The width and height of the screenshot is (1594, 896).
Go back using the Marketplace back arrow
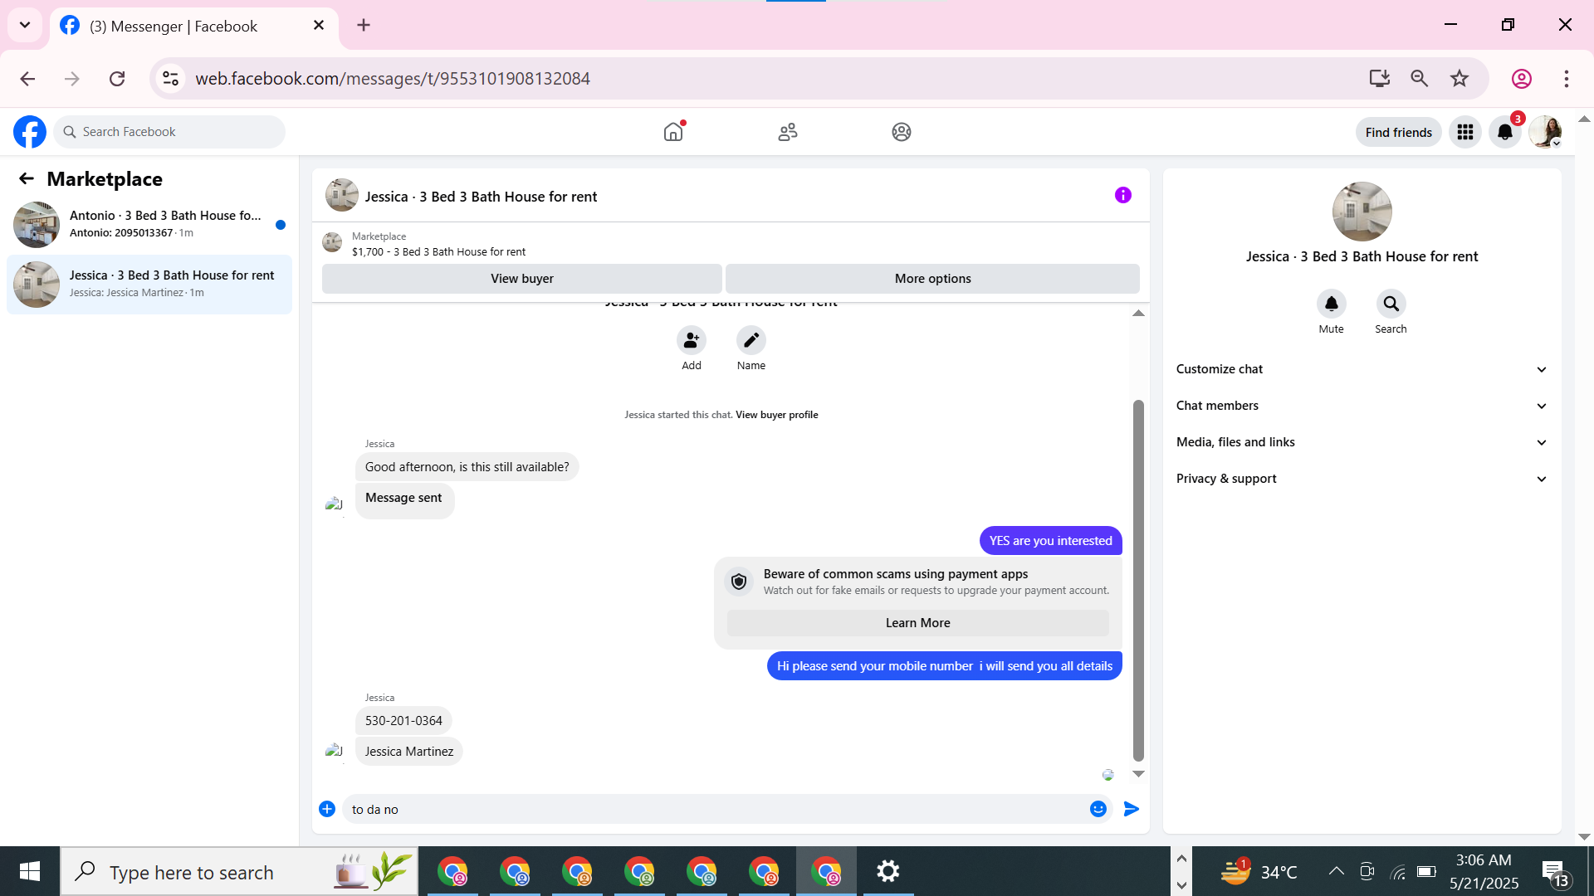coord(27,179)
